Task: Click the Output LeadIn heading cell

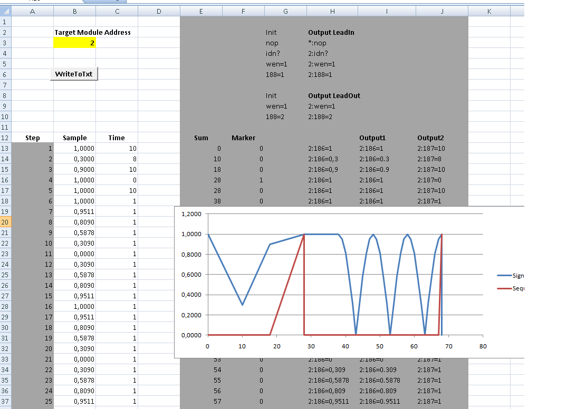Action: pos(331,33)
